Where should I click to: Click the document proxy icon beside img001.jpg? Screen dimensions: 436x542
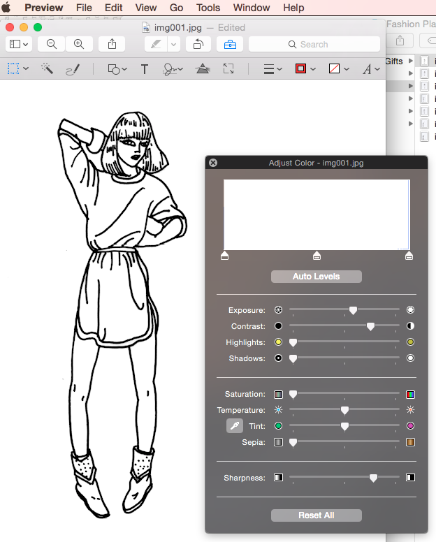(146, 27)
